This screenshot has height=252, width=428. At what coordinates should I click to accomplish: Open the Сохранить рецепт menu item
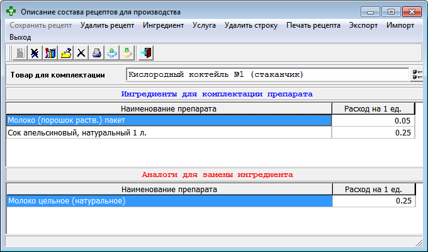pos(41,25)
